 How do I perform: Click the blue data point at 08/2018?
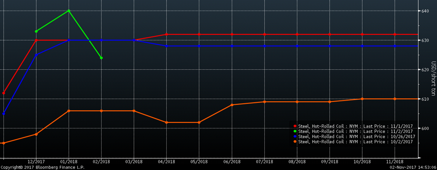click(x=297, y=46)
